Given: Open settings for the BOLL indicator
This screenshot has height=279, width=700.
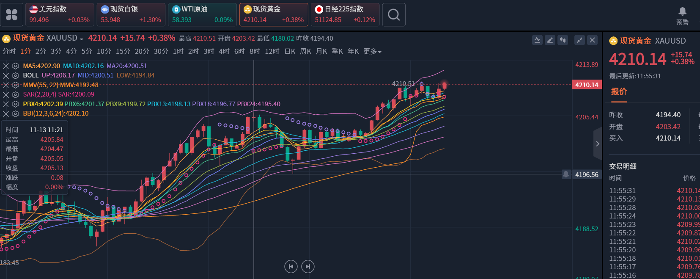Looking at the screenshot, I should [15, 75].
